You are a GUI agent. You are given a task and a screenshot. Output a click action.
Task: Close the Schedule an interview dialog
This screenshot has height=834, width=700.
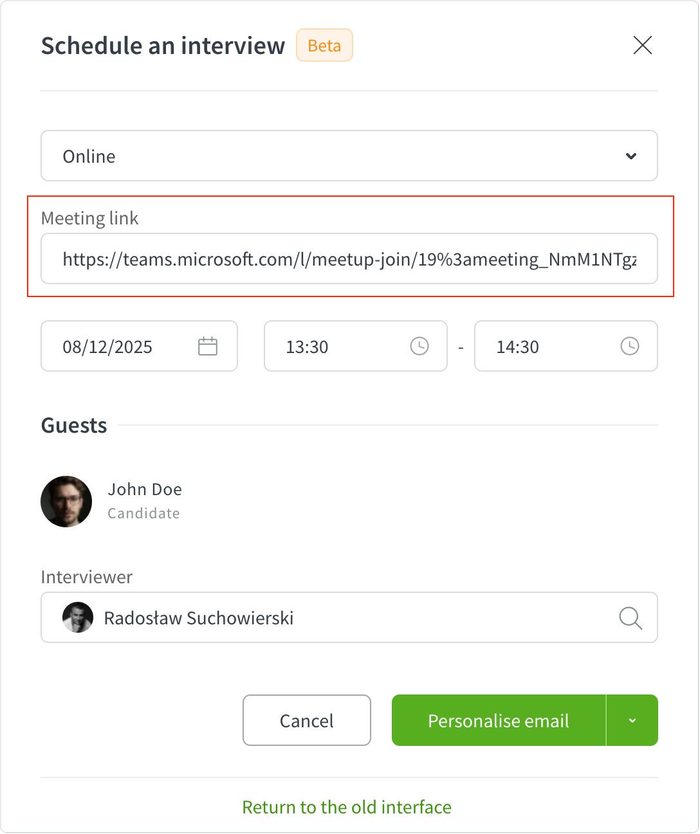click(642, 45)
